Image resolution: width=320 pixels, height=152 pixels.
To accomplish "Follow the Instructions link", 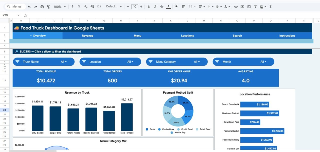I will (287, 35).
